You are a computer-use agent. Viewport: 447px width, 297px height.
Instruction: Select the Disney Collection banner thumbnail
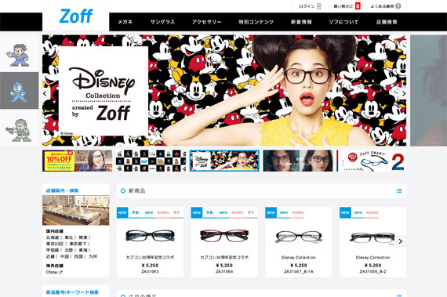point(224,161)
